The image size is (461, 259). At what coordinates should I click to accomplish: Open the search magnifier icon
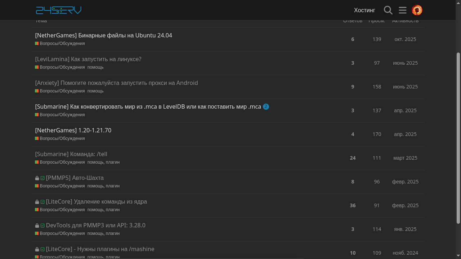coord(388,10)
